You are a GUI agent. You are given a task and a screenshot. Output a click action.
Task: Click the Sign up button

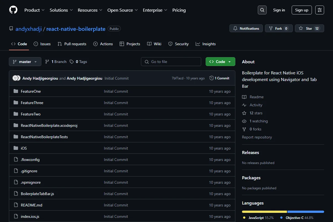[x=302, y=10]
